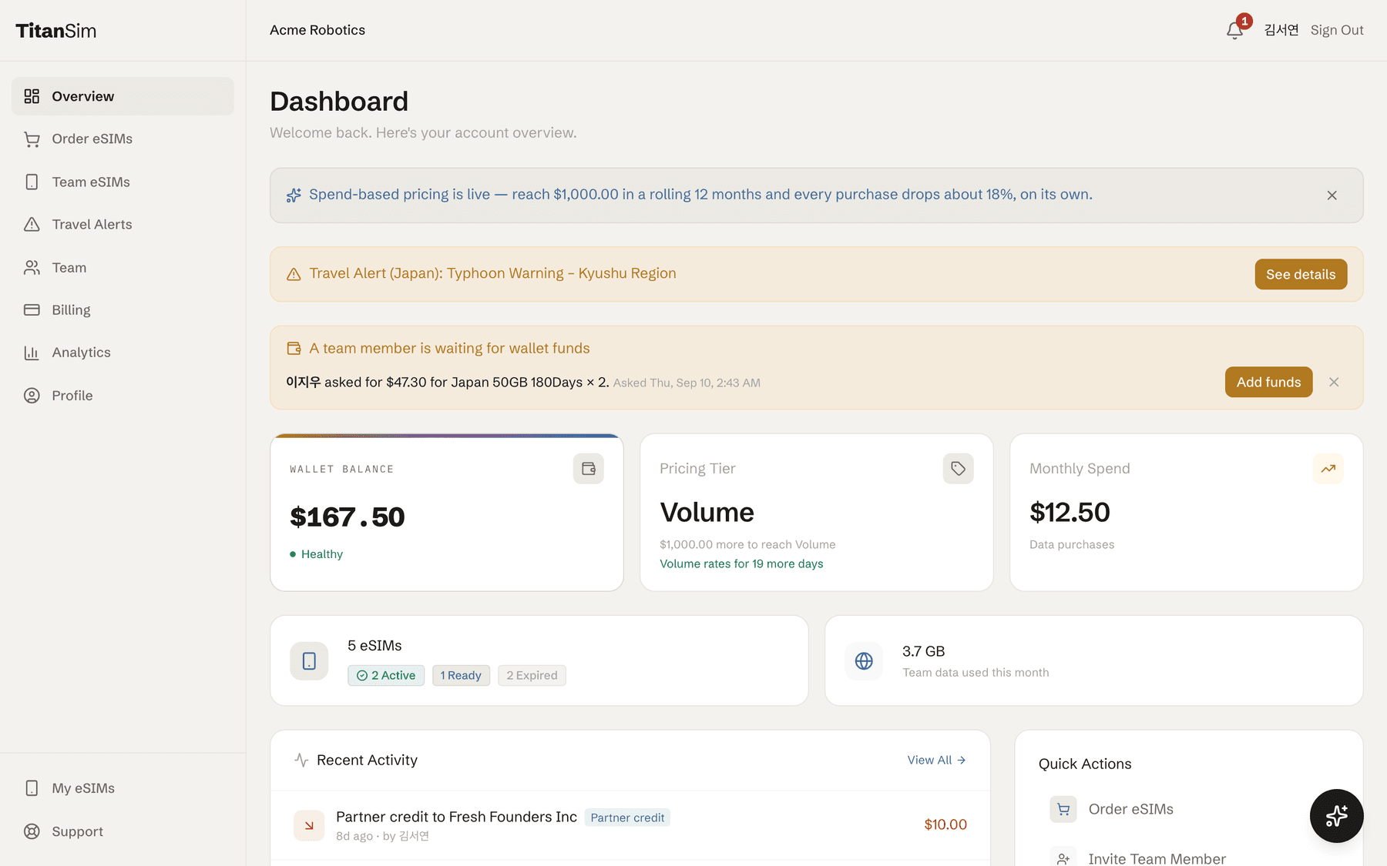This screenshot has height=866, width=1387.
Task: Click the wallet icon on Wallet Balance card
Action: click(x=589, y=469)
